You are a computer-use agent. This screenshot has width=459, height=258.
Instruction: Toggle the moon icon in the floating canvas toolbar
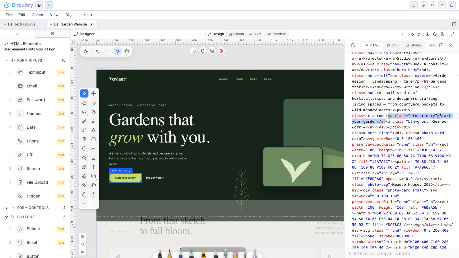click(86, 51)
